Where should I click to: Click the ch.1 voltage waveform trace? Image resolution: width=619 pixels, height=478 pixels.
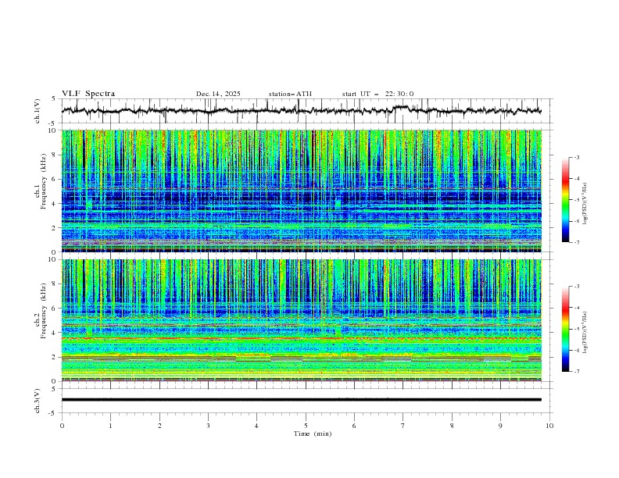tap(302, 111)
